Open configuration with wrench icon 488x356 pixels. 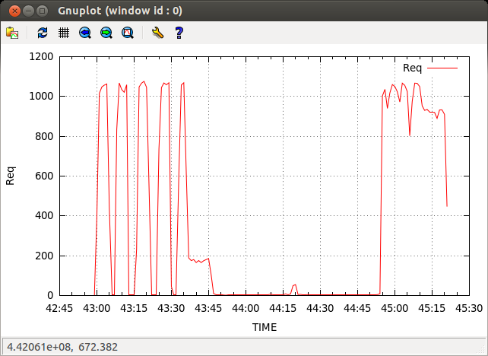coord(157,33)
